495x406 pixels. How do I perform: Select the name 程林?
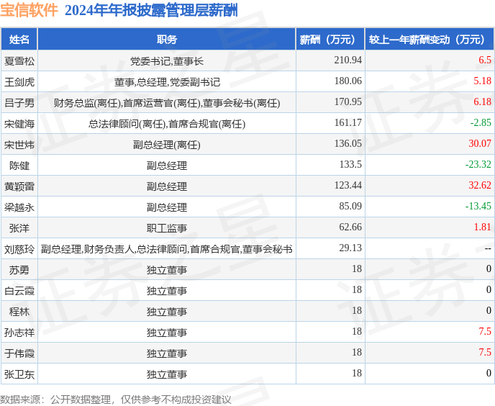click(x=19, y=312)
